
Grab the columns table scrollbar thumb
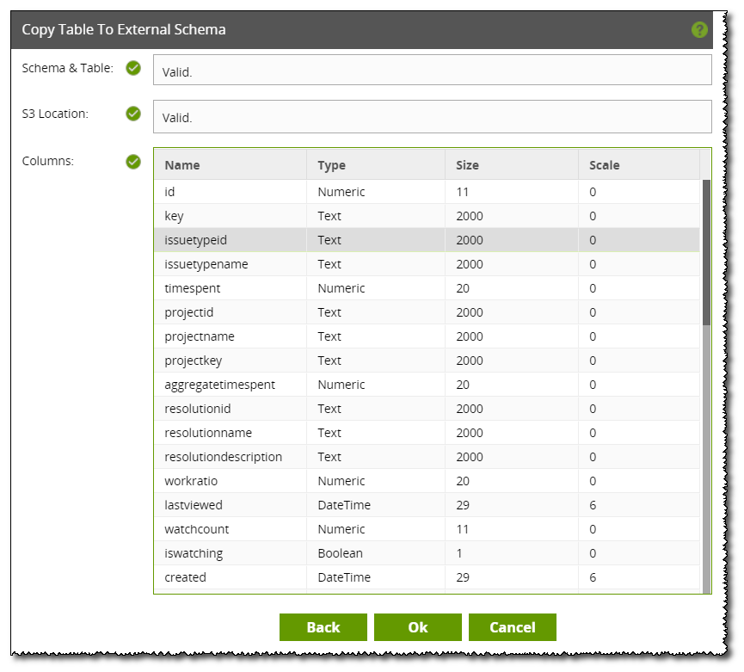[706, 252]
